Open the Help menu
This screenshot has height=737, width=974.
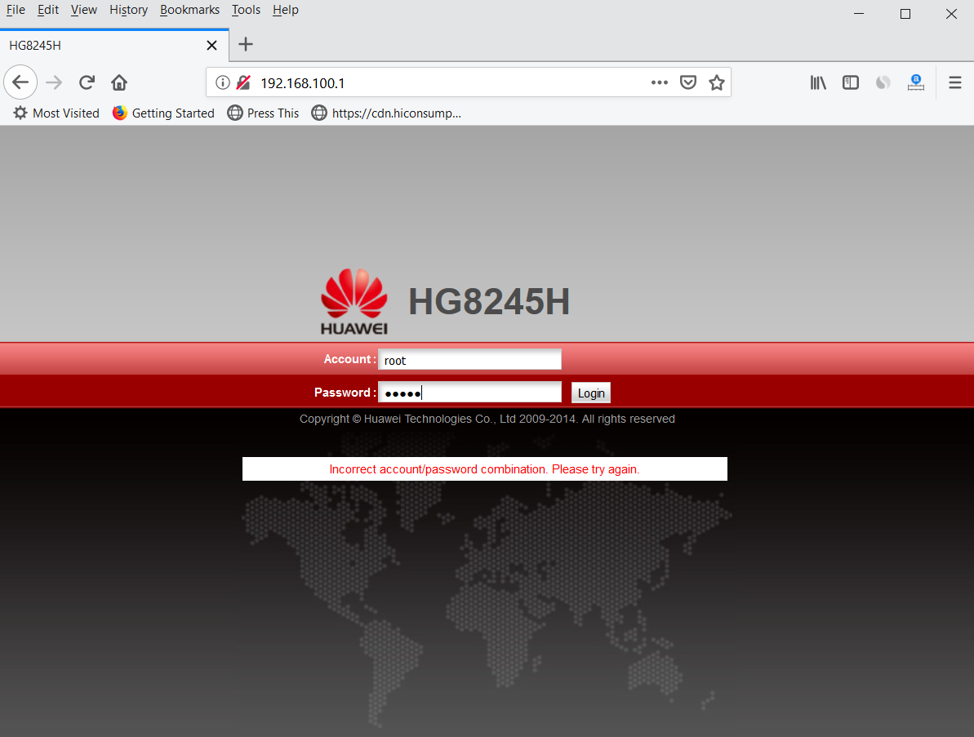286,10
